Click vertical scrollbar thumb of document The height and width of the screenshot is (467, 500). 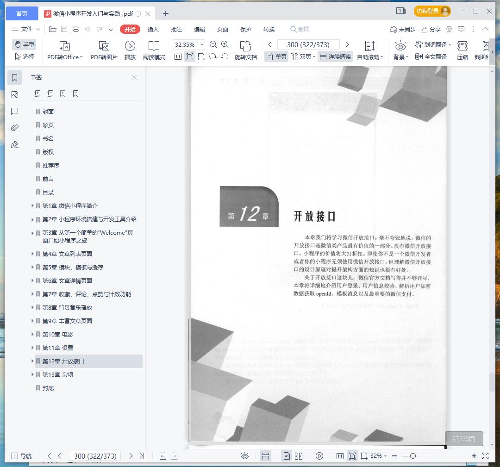tap(492, 382)
